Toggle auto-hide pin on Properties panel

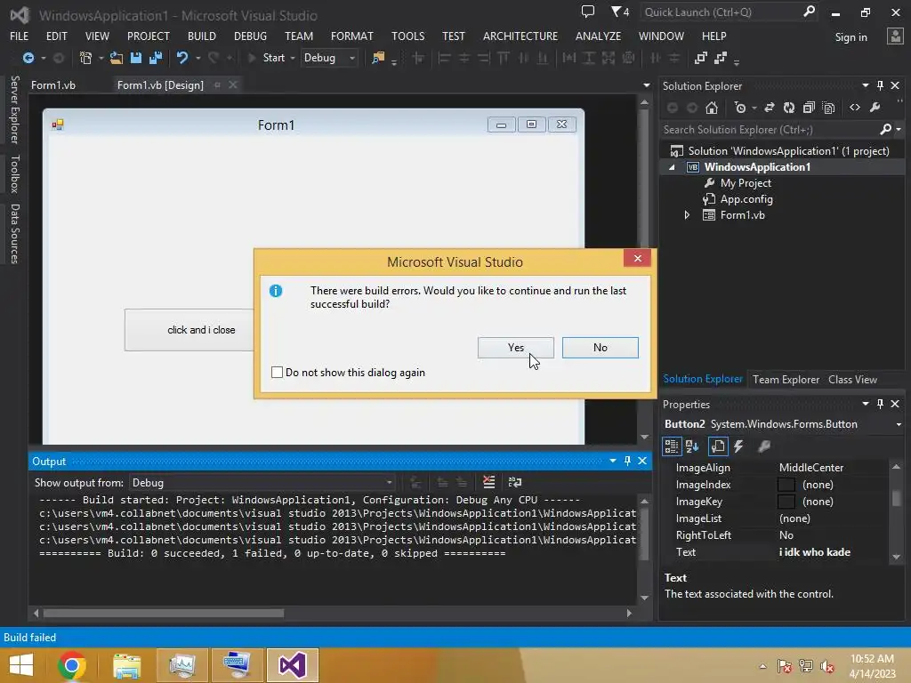tap(880, 404)
